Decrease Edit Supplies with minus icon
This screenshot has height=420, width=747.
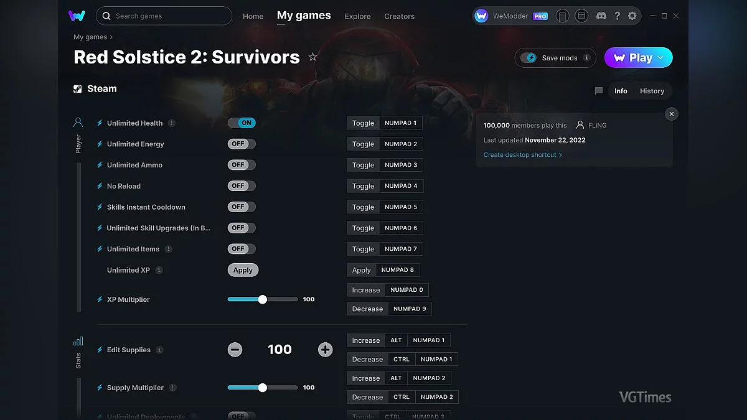pos(235,350)
